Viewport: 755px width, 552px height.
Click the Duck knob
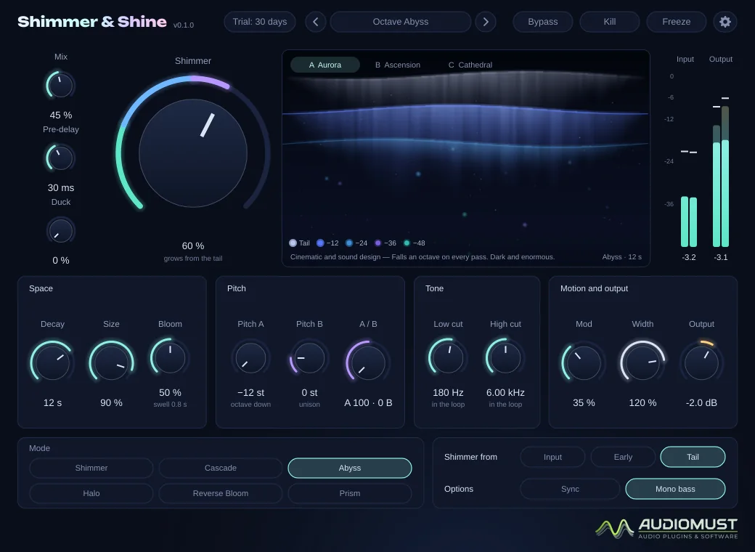(61, 231)
